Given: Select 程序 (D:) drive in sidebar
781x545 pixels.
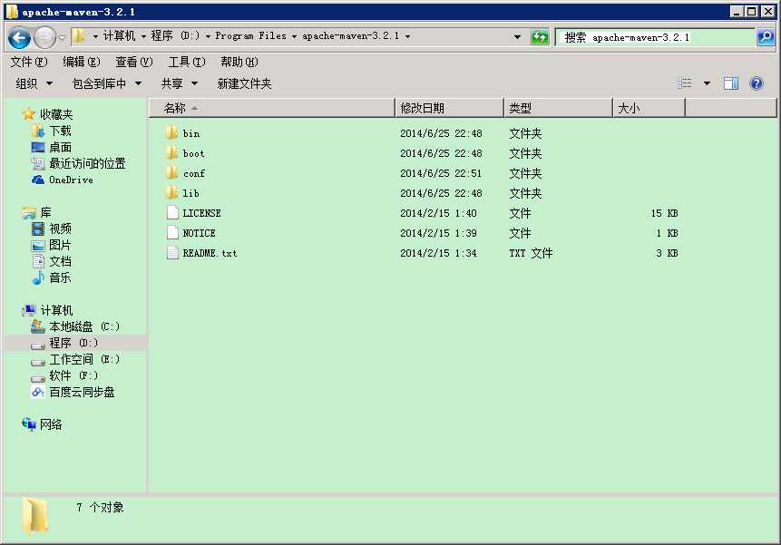Looking at the screenshot, I should [73, 343].
